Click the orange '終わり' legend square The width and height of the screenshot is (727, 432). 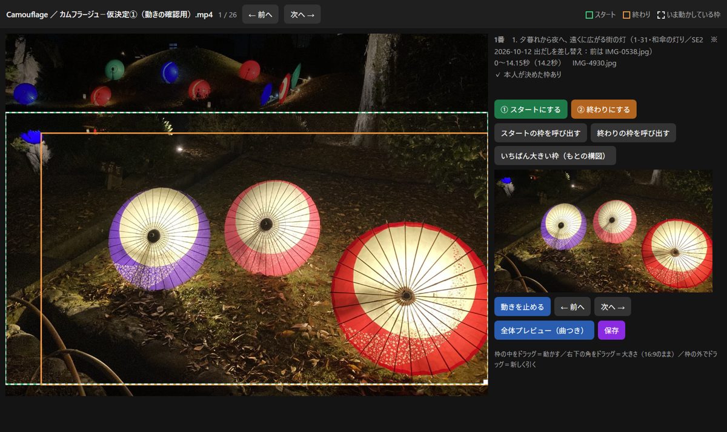pos(626,15)
